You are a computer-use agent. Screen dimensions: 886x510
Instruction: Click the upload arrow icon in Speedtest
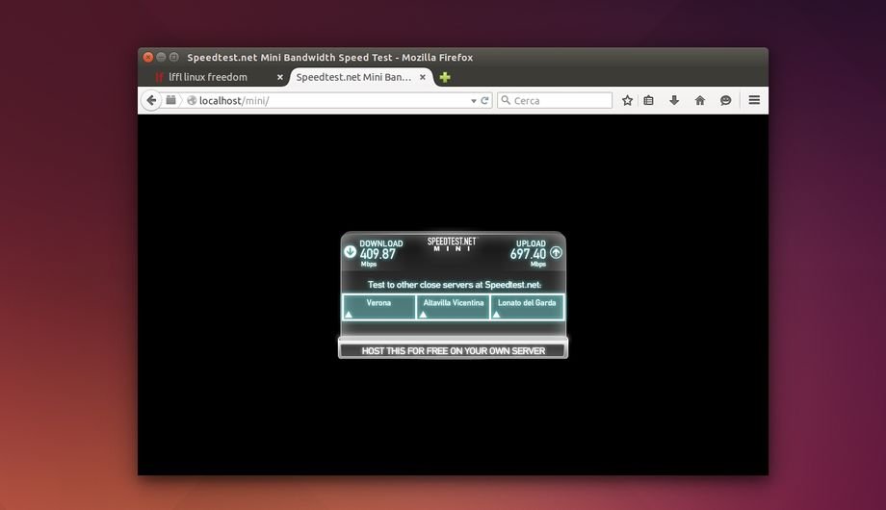pyautogui.click(x=556, y=252)
